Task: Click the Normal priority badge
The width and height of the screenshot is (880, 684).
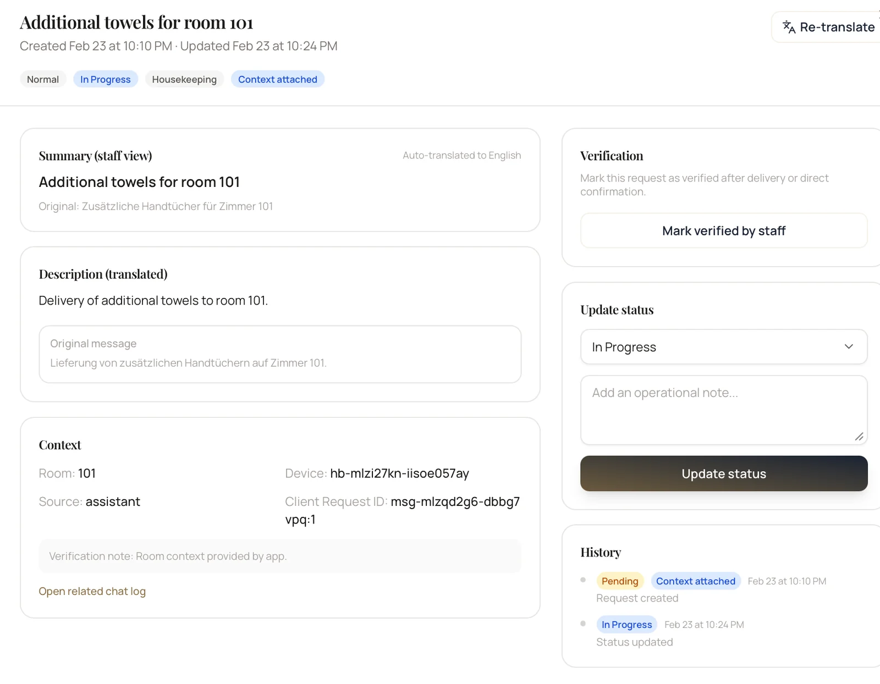Action: click(x=43, y=79)
